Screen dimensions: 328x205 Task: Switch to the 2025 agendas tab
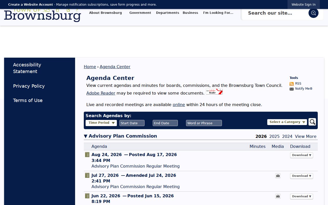coord(274,136)
